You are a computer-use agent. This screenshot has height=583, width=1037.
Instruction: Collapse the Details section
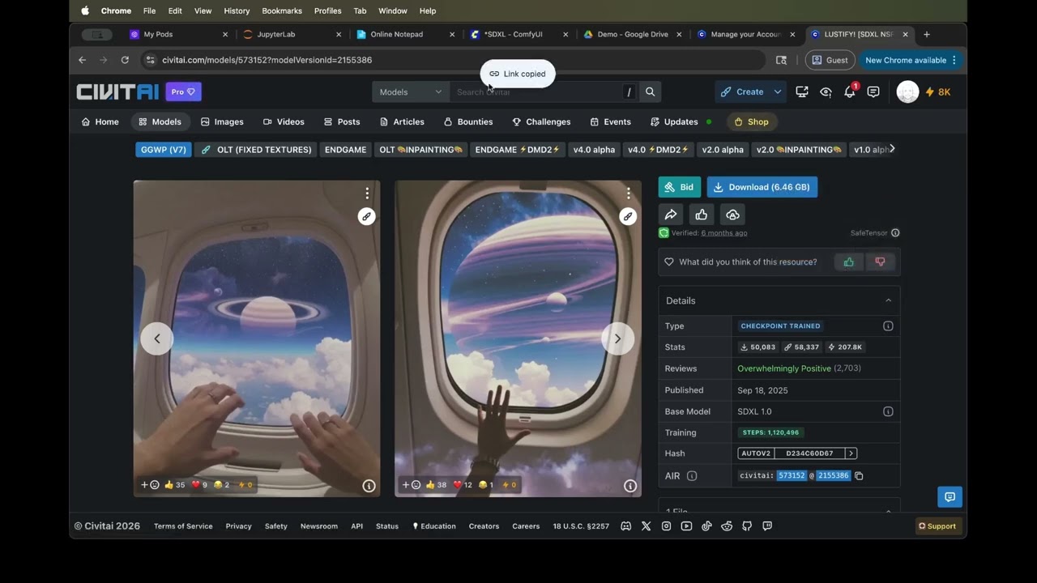(x=888, y=300)
